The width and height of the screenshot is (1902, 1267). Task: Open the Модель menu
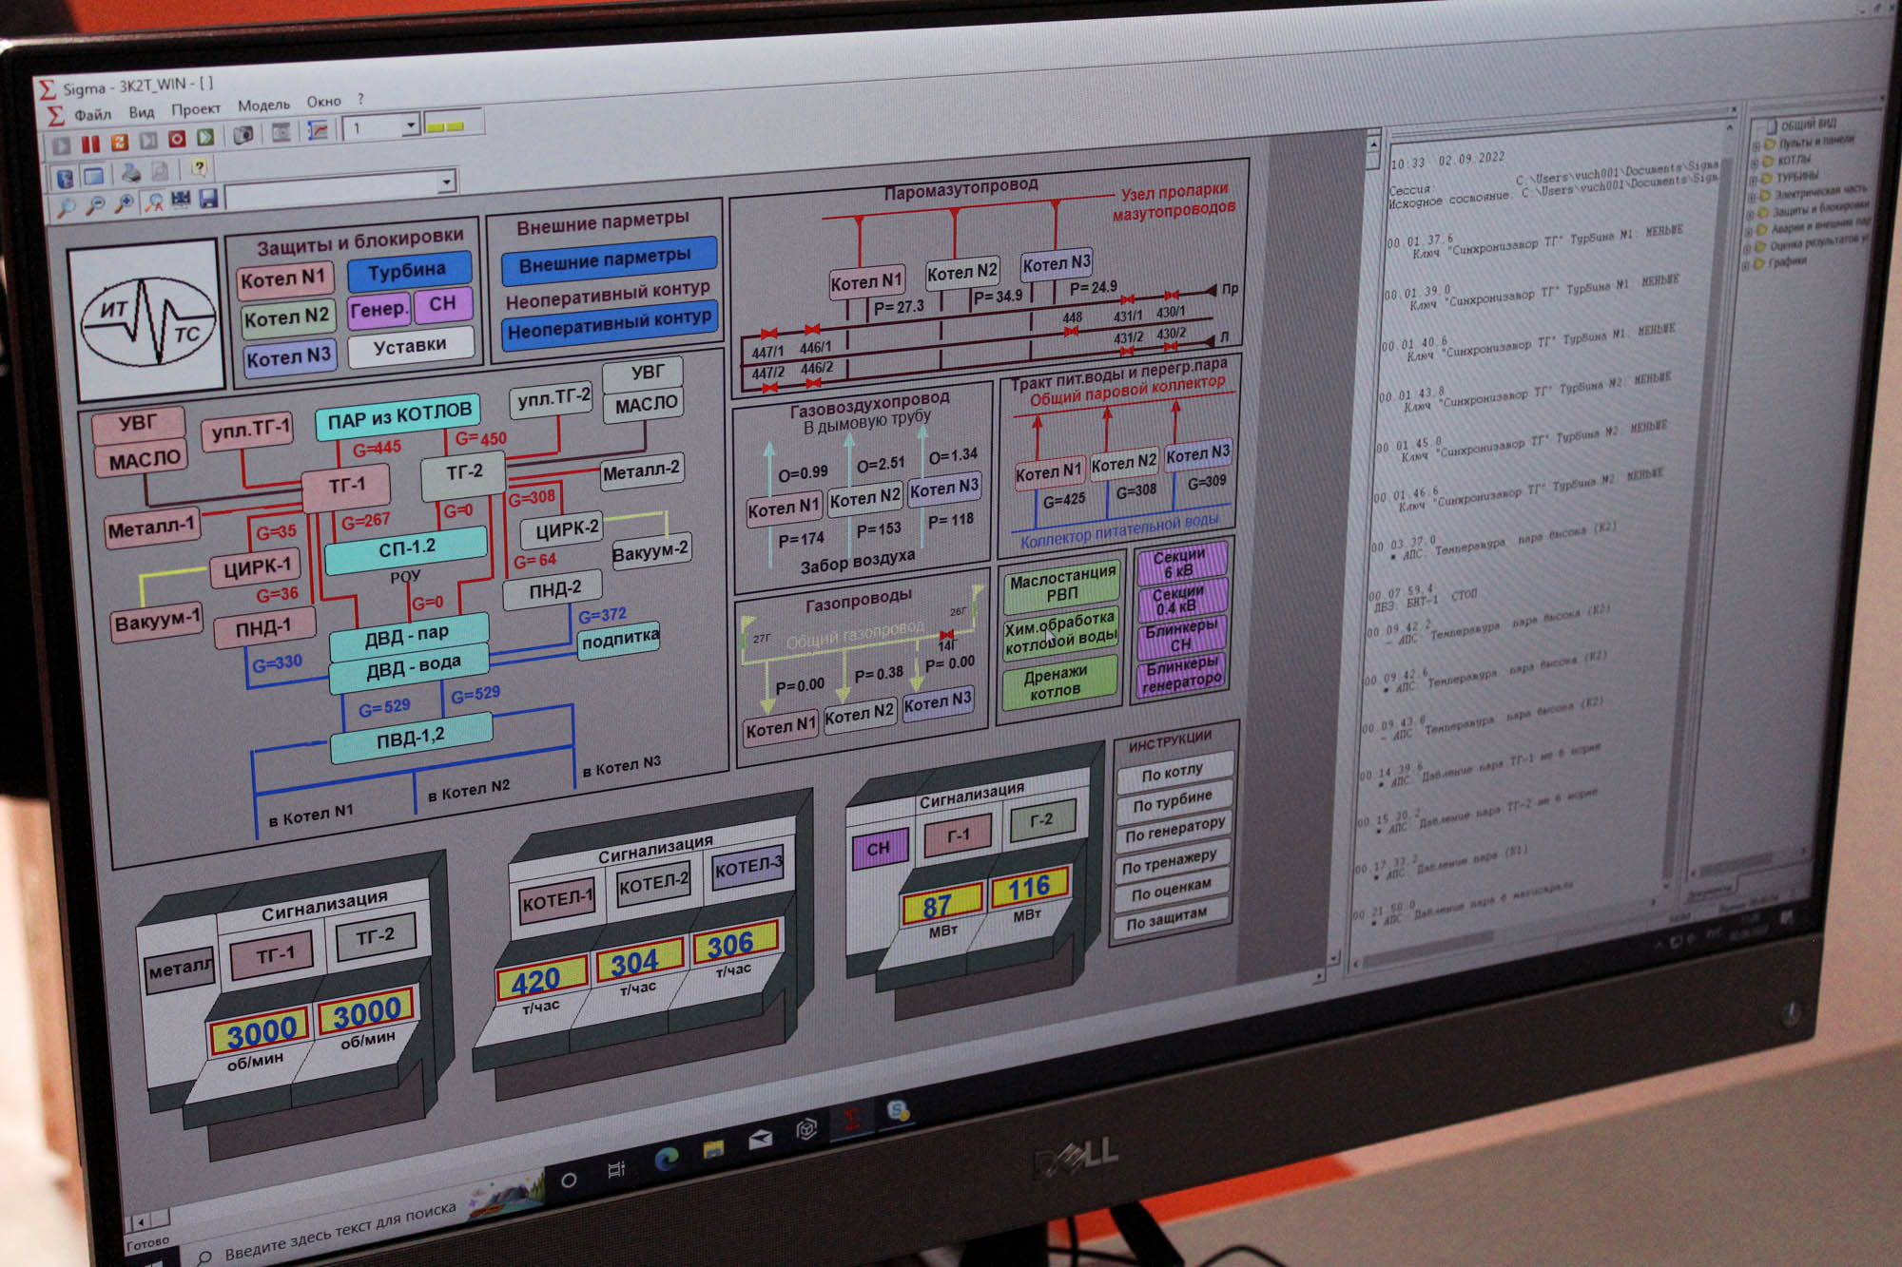[263, 105]
